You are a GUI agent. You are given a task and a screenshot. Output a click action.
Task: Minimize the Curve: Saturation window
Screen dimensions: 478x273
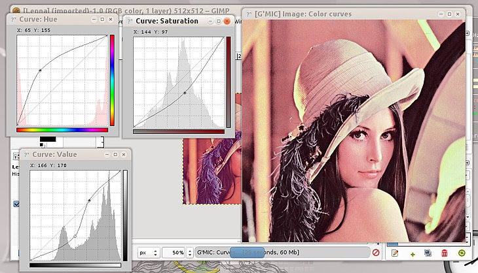(x=210, y=21)
